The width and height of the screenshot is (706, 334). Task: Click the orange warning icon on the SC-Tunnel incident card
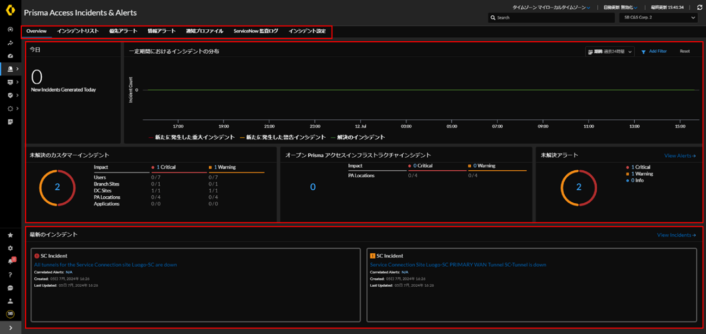tap(373, 256)
